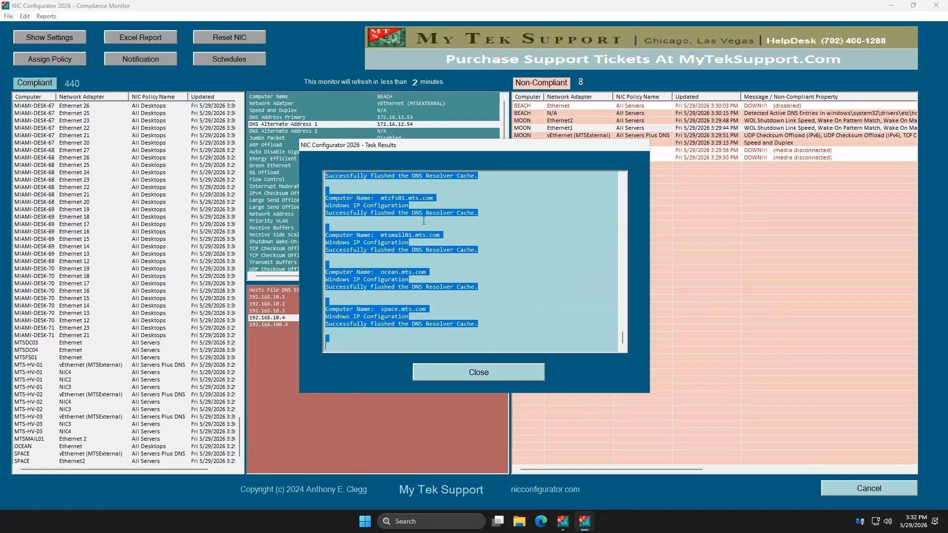Open Windows Start menu icon
The height and width of the screenshot is (533, 948).
[x=365, y=521]
